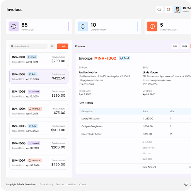Viewport: 191px width, 191px height.
Task: Click the Overdue Invoices alert icon
Action: point(152,26)
